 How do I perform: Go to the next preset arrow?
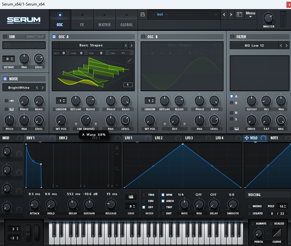pos(231,14)
